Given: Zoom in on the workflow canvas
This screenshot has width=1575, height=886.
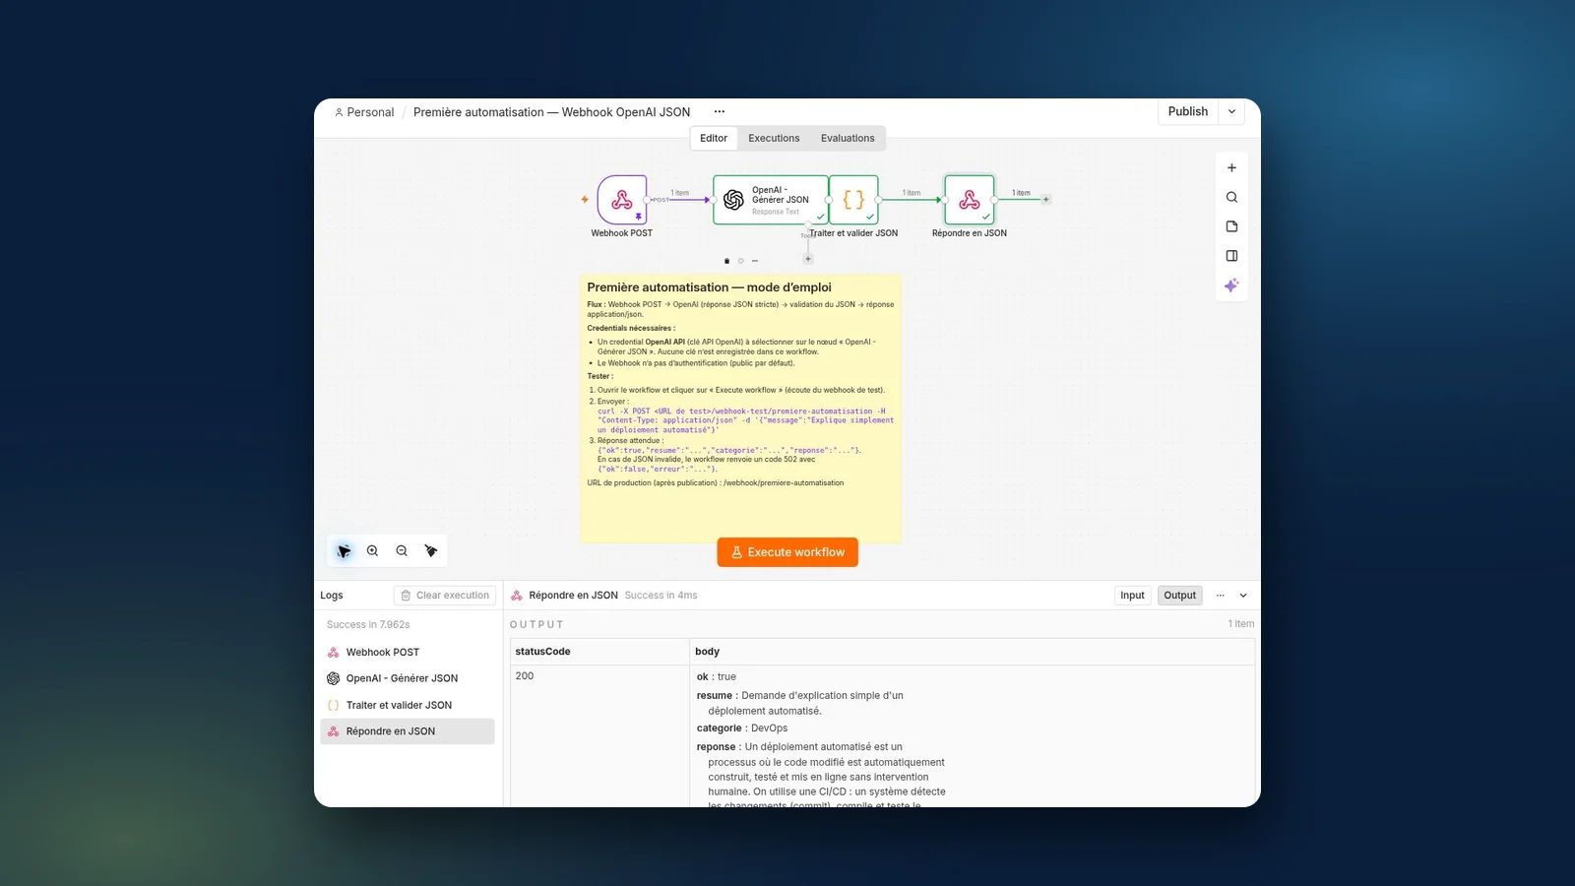Looking at the screenshot, I should point(372,551).
